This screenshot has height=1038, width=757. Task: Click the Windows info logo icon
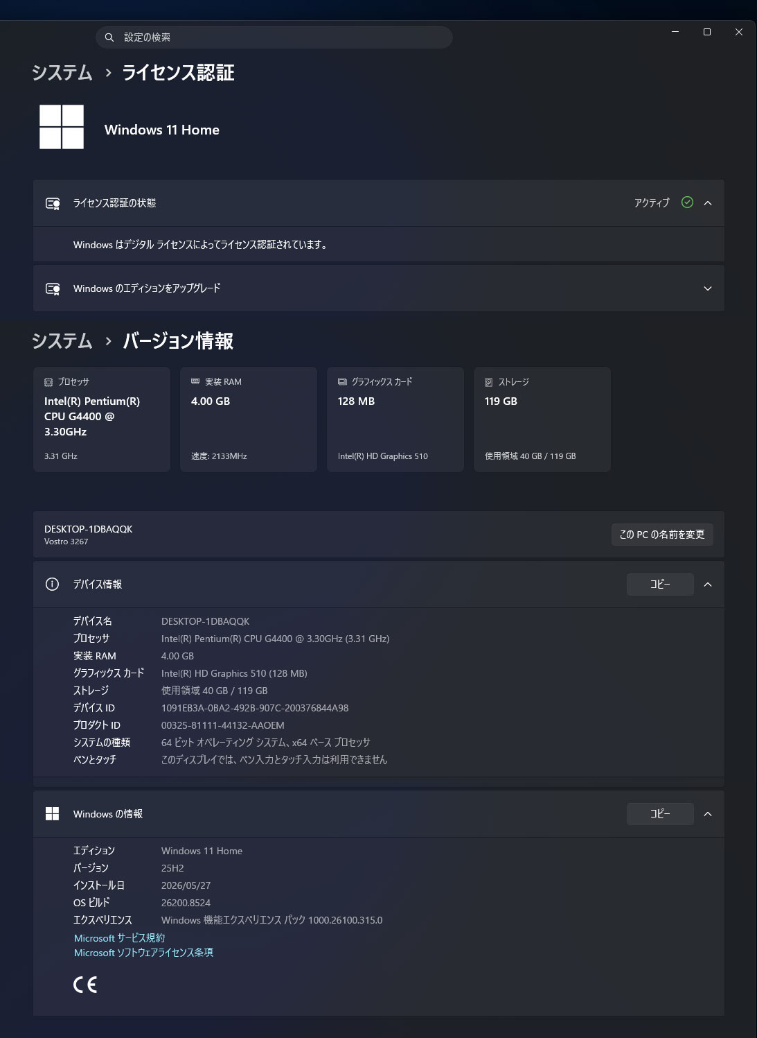[52, 814]
